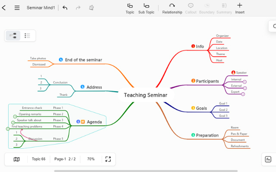The image size is (276, 172).
Task: Expand collapsed children of Find teaching problems
Action: (8, 129)
